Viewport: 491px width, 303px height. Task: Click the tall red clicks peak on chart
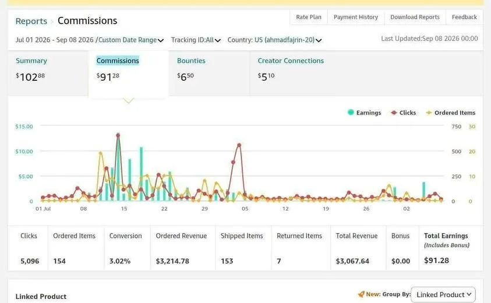(118, 135)
